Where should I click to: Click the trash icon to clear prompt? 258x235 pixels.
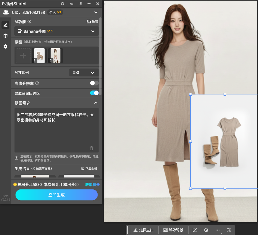coord(92,148)
